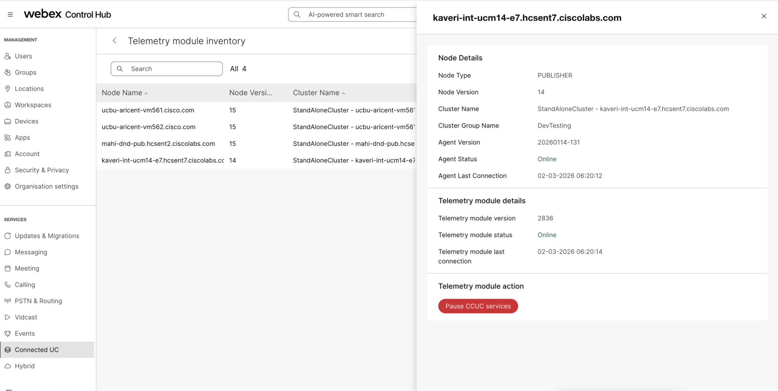Click the Security & Privacy lock icon

8,170
